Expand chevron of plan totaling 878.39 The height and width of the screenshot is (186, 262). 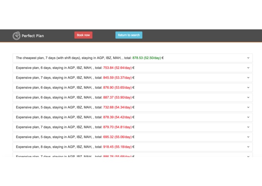click(248, 117)
